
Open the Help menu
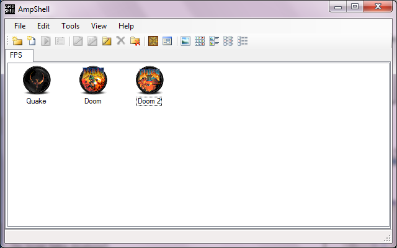tap(126, 26)
